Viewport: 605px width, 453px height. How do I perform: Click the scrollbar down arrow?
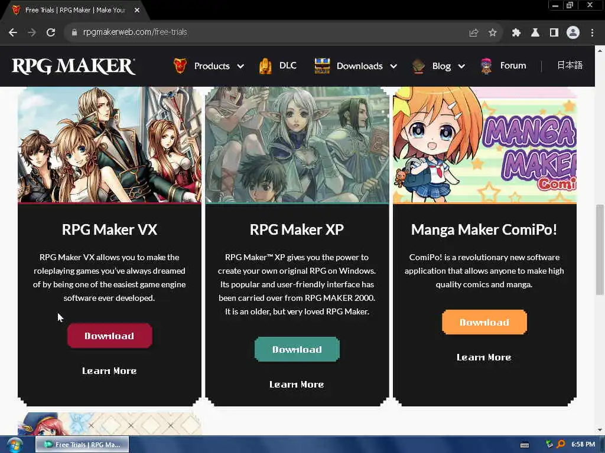(x=600, y=430)
